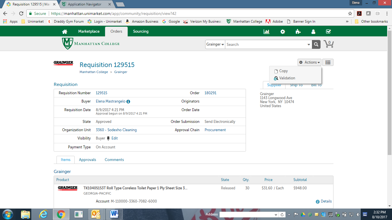Image resolution: width=392 pixels, height=220 pixels.
Task: Click browser back arrow
Action: 5,13
